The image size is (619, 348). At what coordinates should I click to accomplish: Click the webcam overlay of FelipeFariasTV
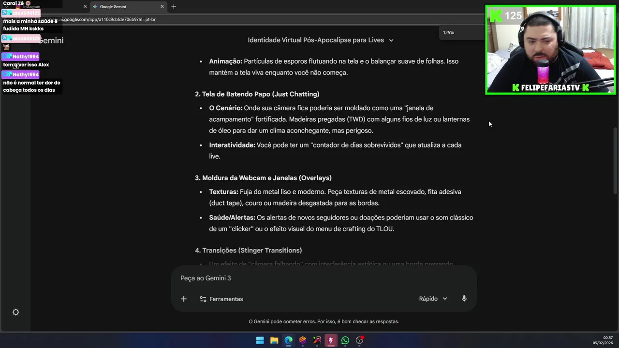click(550, 50)
